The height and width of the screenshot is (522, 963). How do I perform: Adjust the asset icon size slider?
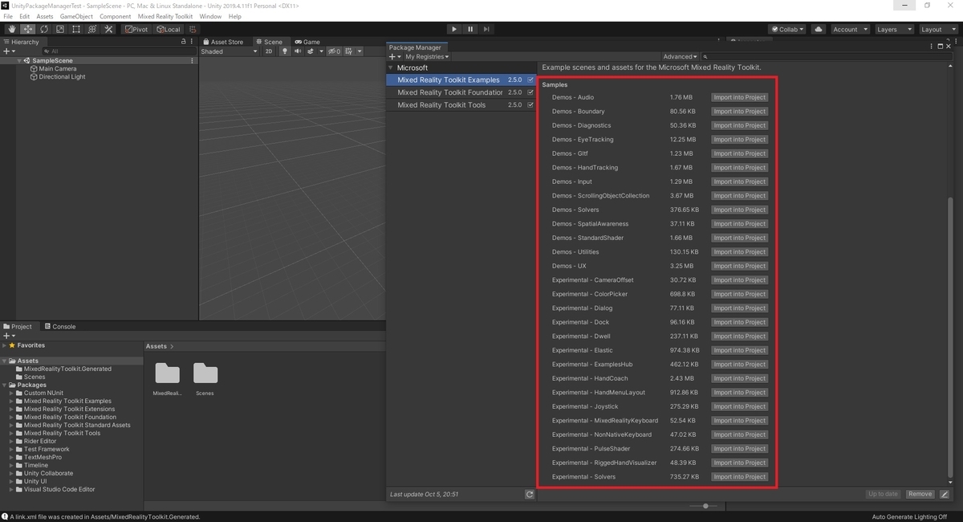pyautogui.click(x=705, y=506)
